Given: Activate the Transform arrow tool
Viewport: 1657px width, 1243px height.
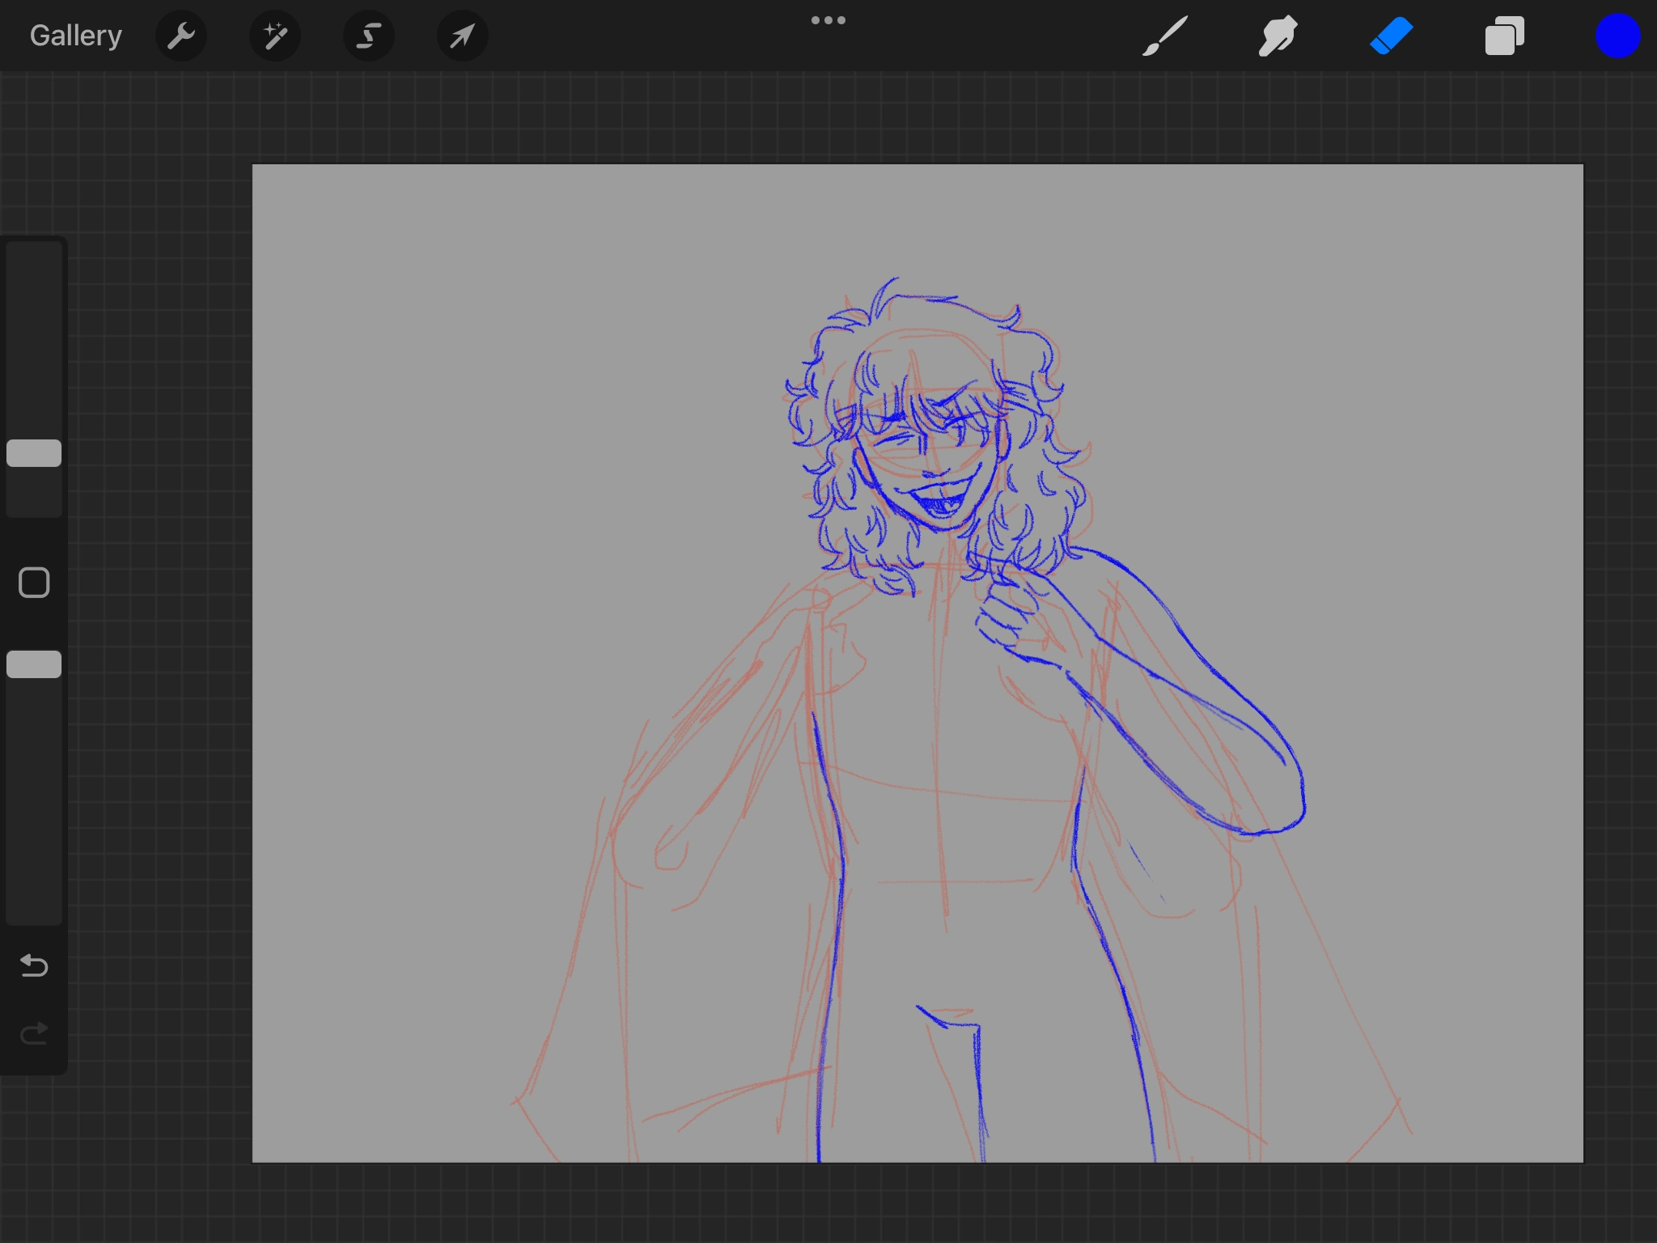Looking at the screenshot, I should [462, 36].
